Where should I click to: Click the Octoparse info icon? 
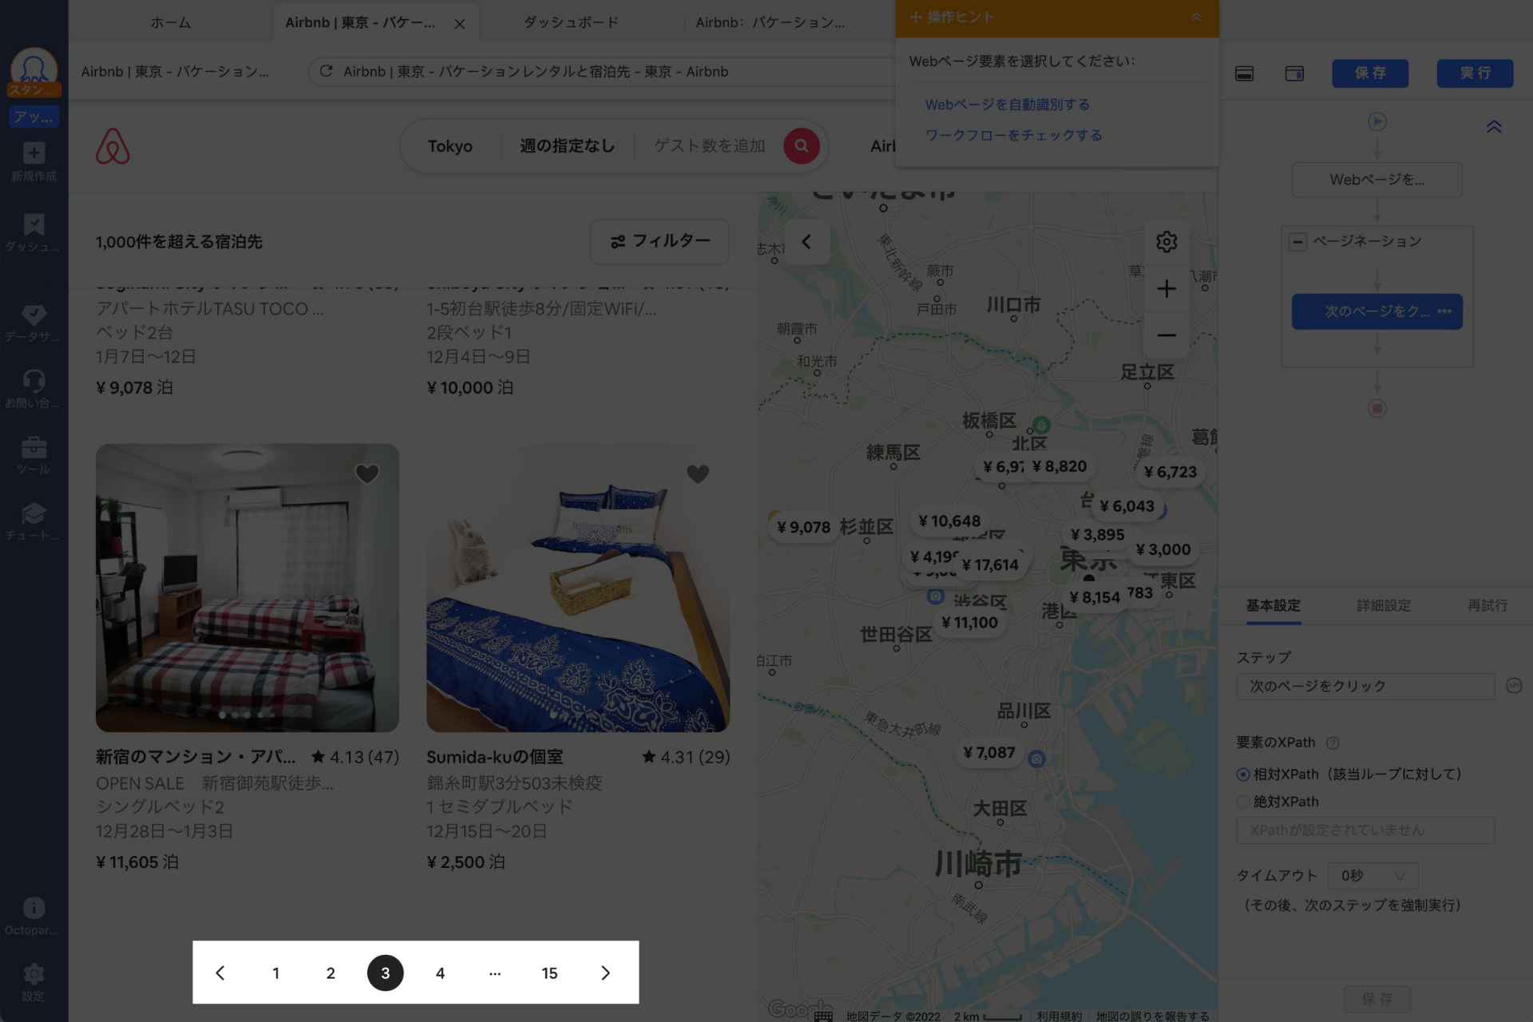34,908
